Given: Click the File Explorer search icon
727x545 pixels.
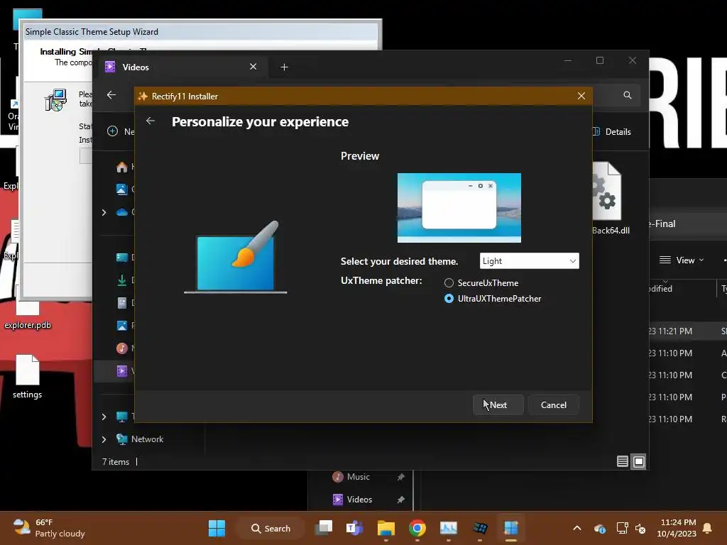Looking at the screenshot, I should [628, 95].
